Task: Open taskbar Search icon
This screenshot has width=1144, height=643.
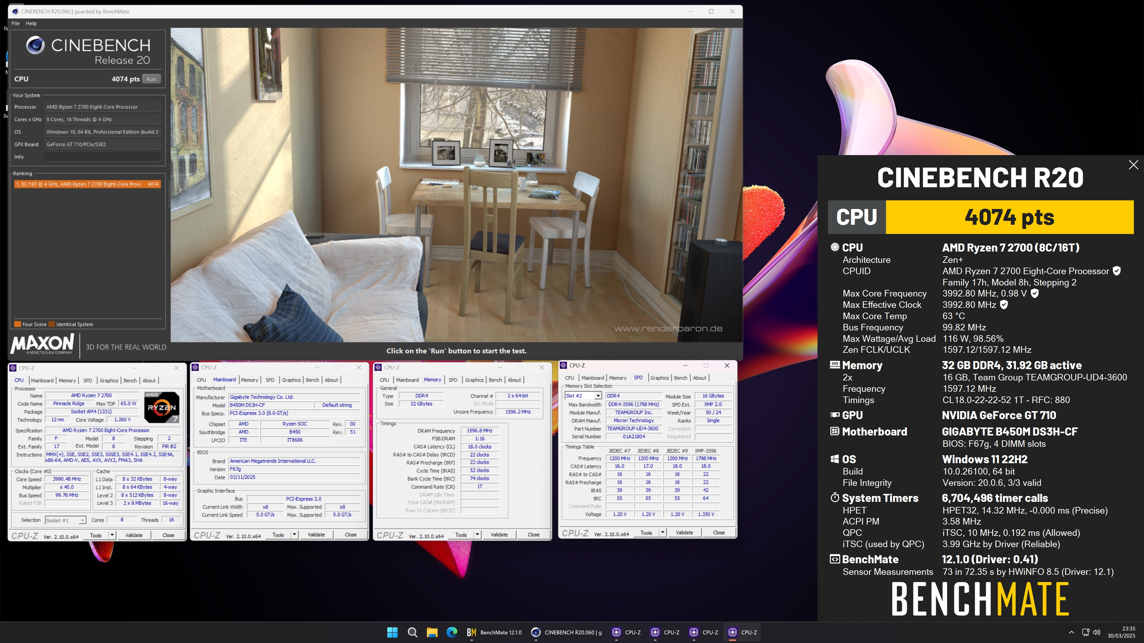Action: 412,632
